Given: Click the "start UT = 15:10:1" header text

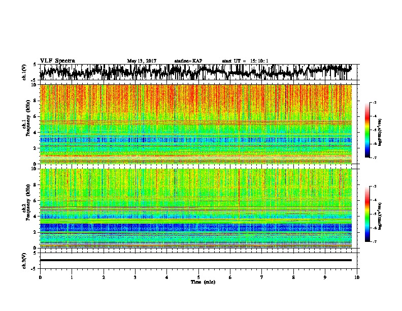Looking at the screenshot, I should (x=245, y=61).
